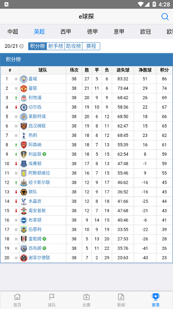
Task: Select the 中超 league tab
Action: pyautogui.click(x=13, y=32)
